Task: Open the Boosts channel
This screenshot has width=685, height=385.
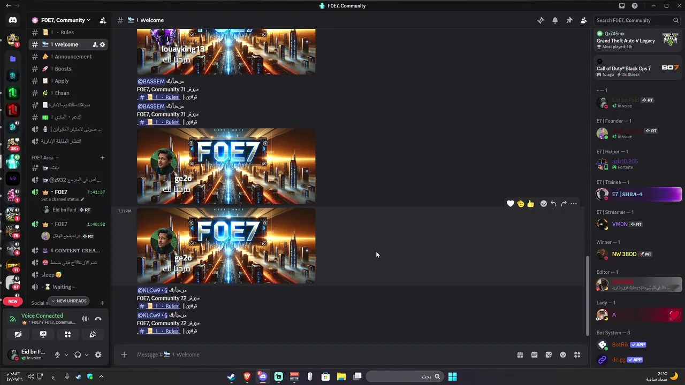Action: pos(68,68)
